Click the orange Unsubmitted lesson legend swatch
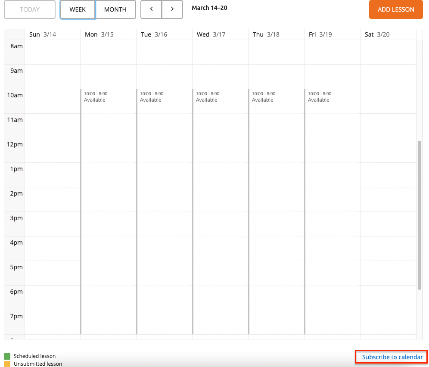This screenshot has height=367, width=429. coord(7,364)
